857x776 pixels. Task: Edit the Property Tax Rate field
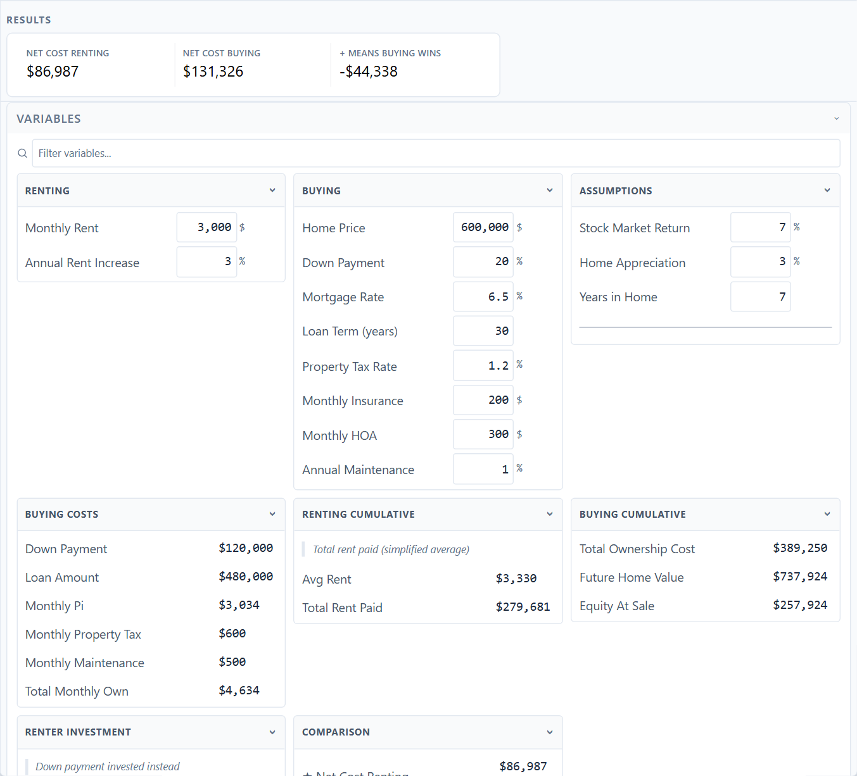pos(483,366)
